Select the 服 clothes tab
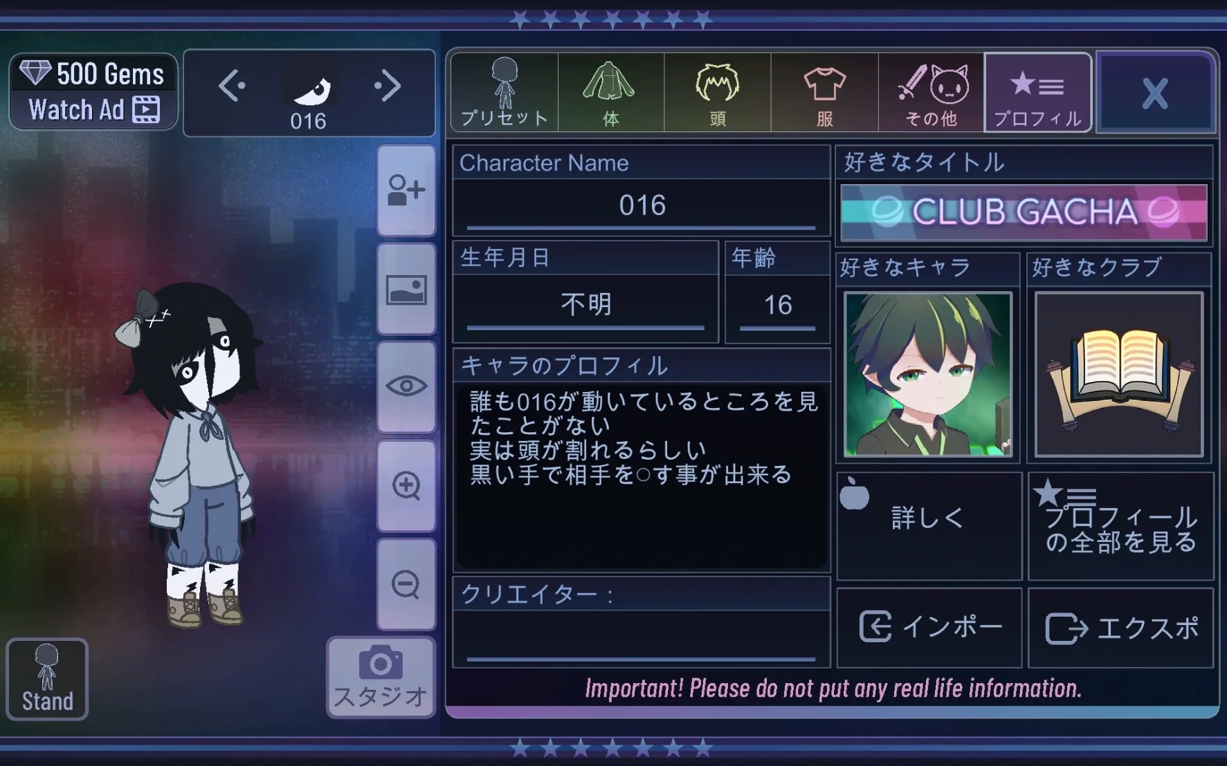Viewport: 1227px width, 766px height. [824, 93]
